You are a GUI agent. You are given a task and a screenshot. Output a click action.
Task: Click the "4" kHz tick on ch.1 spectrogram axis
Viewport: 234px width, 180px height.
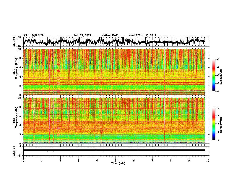tap(20, 77)
